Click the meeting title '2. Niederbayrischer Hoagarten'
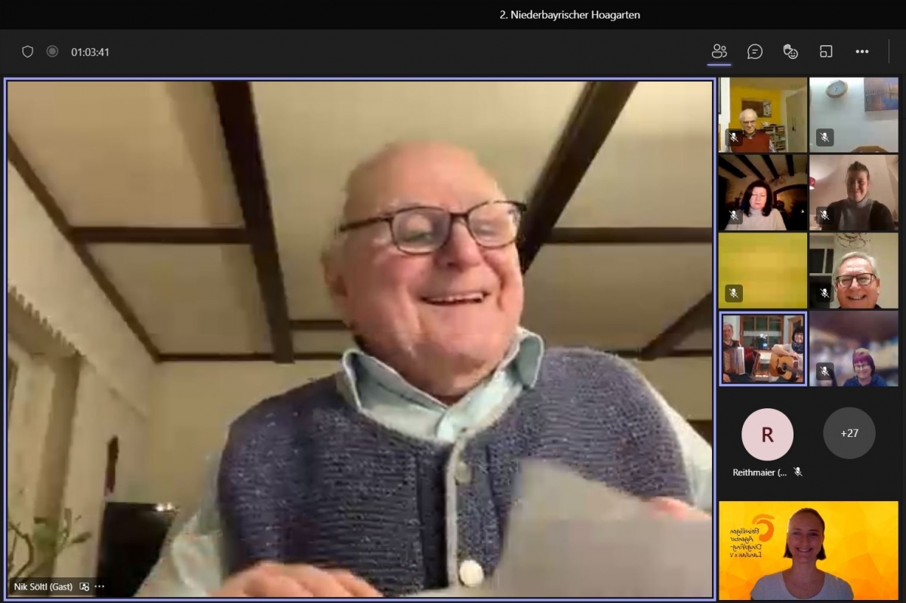906x603 pixels. pos(569,14)
